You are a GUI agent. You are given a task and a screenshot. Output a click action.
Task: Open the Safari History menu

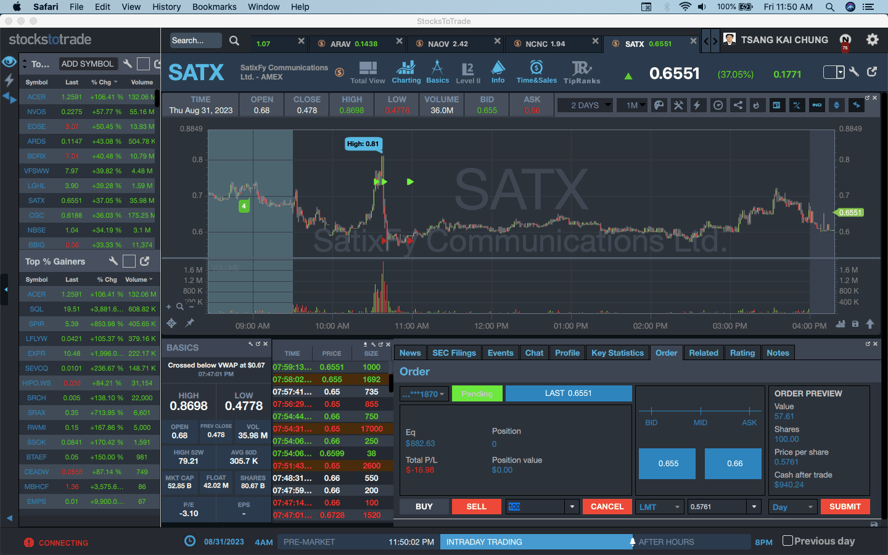click(x=166, y=7)
